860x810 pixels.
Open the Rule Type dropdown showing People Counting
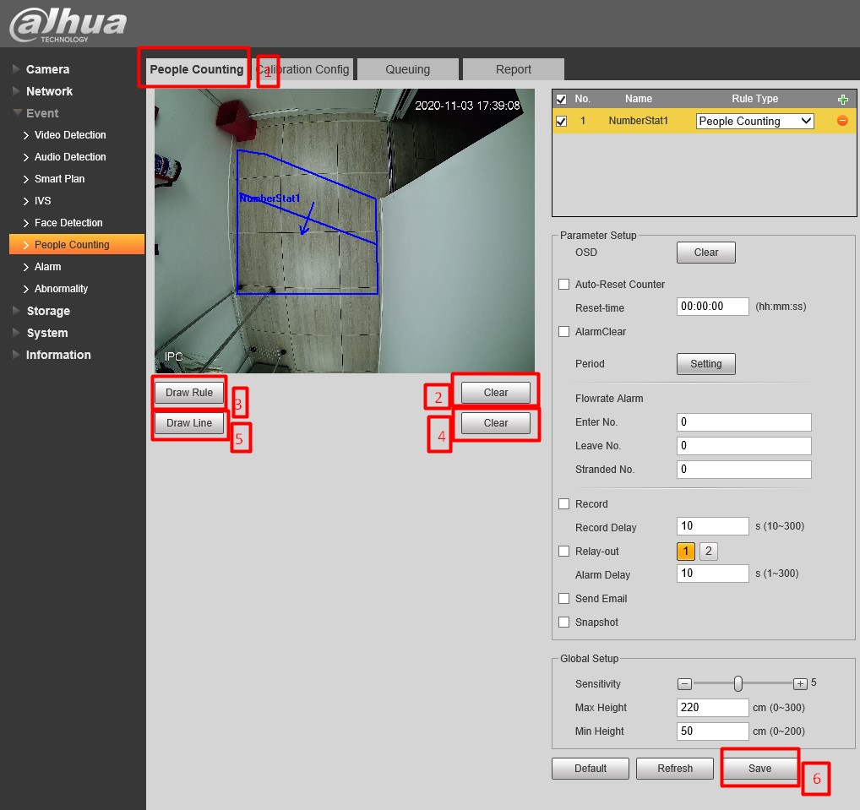click(754, 121)
